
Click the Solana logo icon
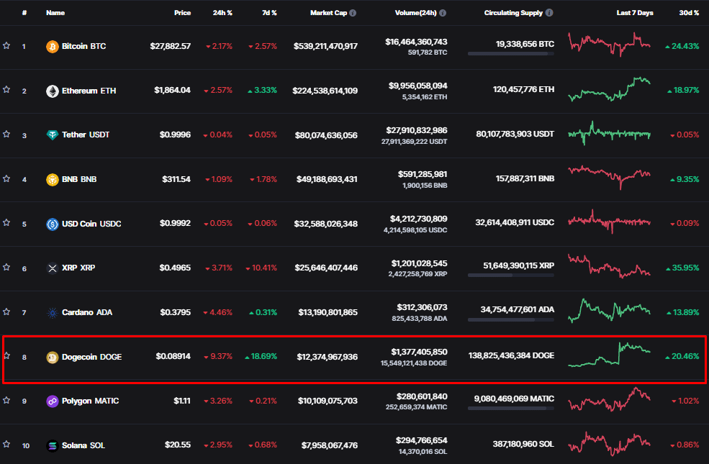(x=53, y=446)
